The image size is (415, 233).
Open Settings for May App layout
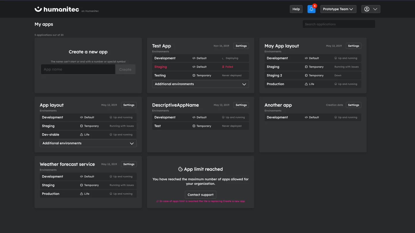pos(353,46)
